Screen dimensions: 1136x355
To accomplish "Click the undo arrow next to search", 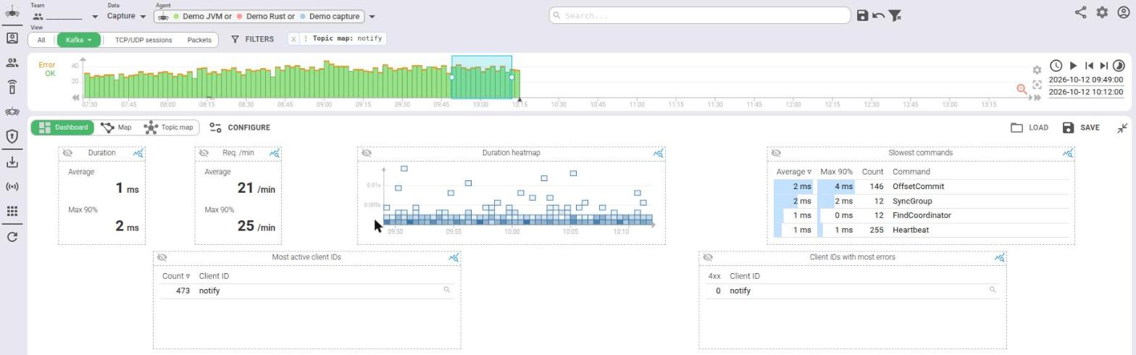I will [878, 15].
